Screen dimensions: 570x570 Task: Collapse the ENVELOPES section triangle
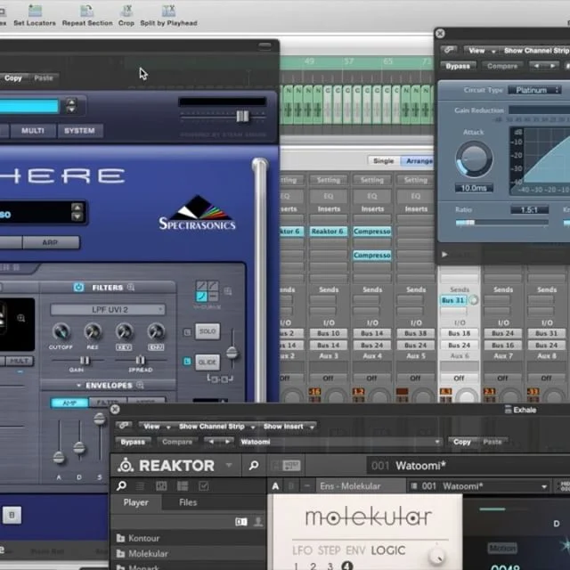(78, 385)
